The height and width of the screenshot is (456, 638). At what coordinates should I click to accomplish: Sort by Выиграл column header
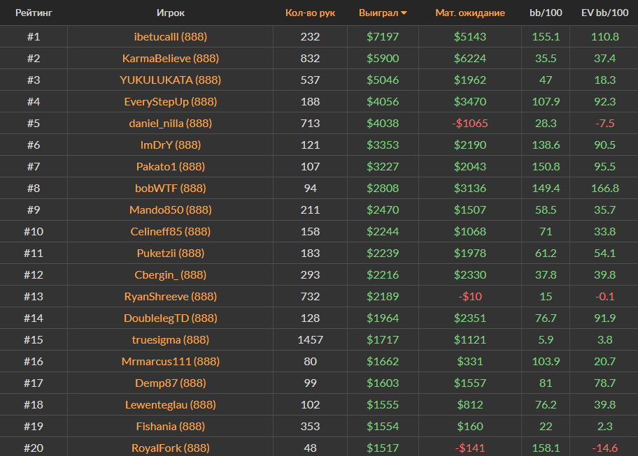[378, 13]
